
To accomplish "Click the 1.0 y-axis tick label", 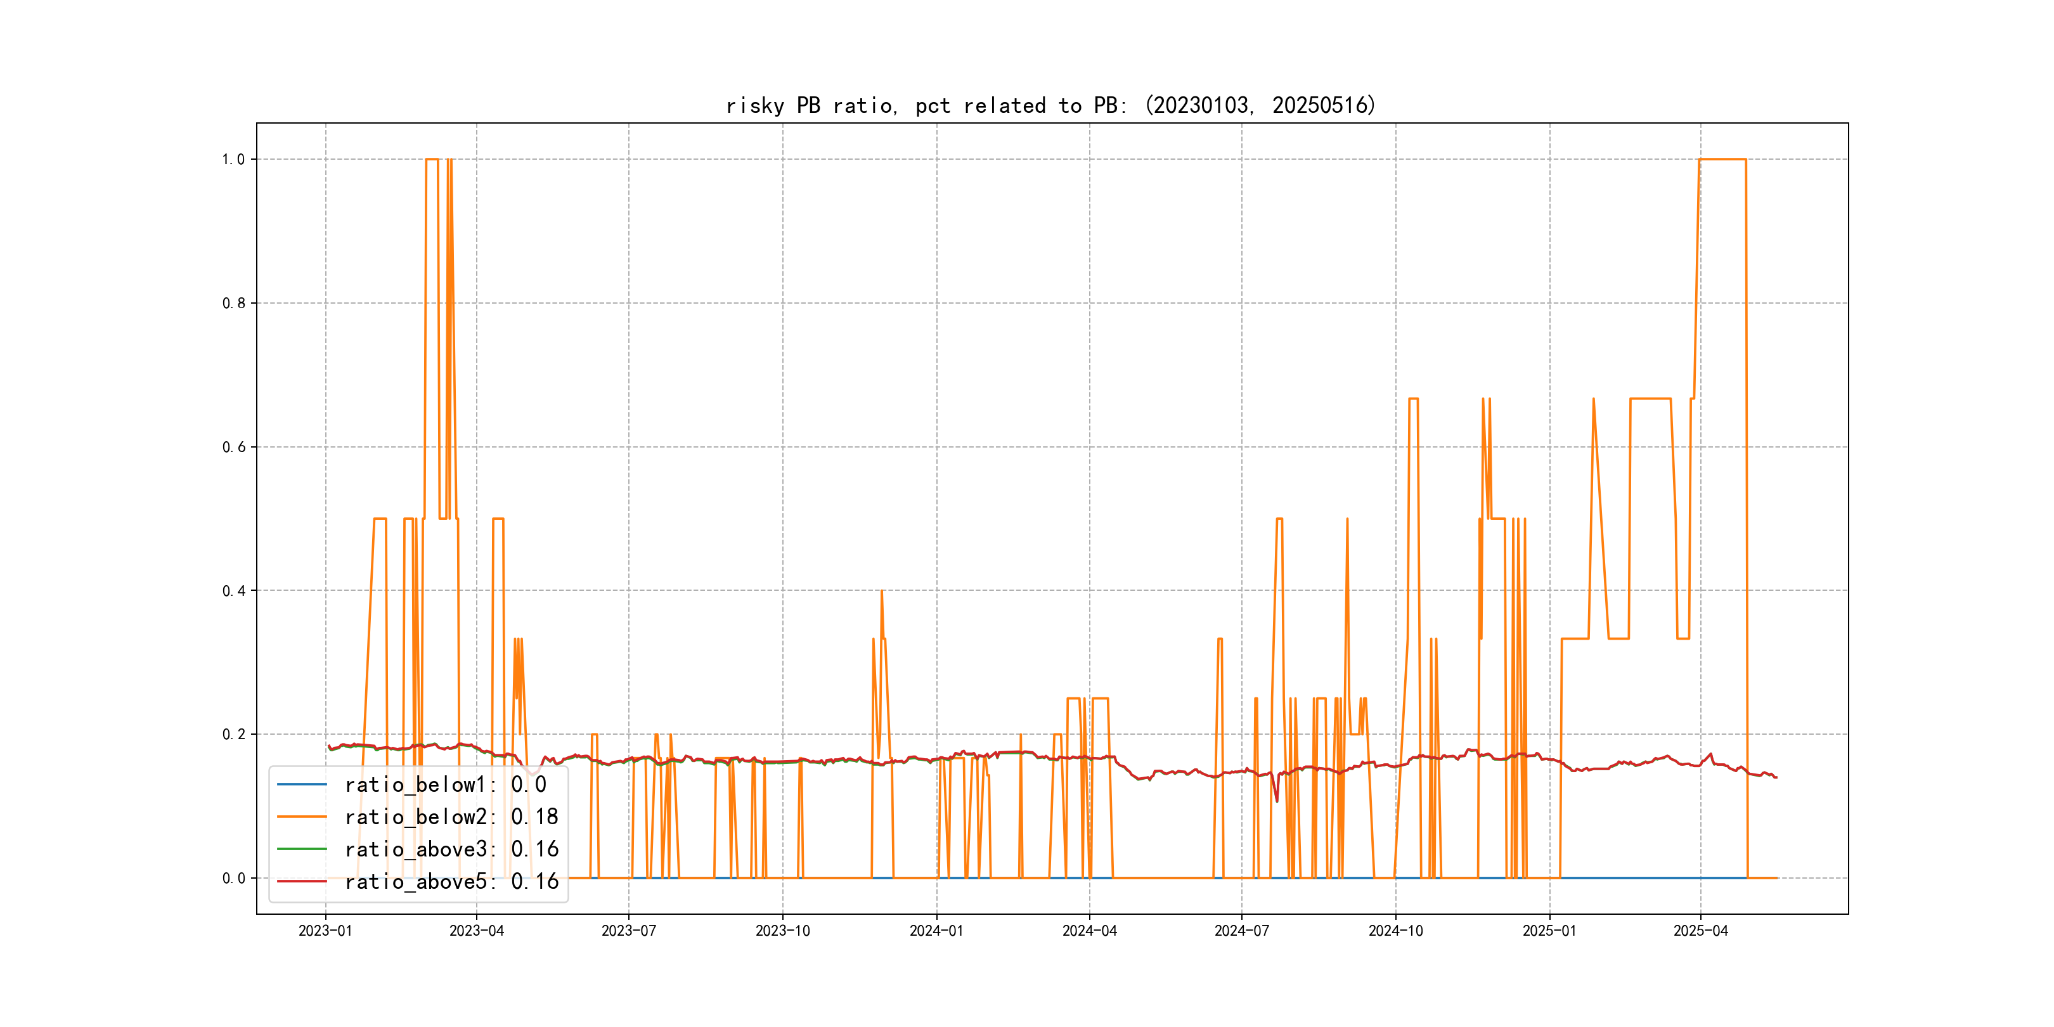I will (234, 160).
